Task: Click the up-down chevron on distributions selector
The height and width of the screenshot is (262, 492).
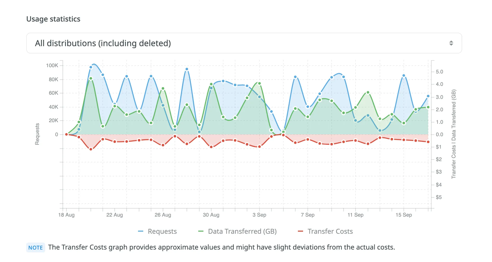Action: 451,43
